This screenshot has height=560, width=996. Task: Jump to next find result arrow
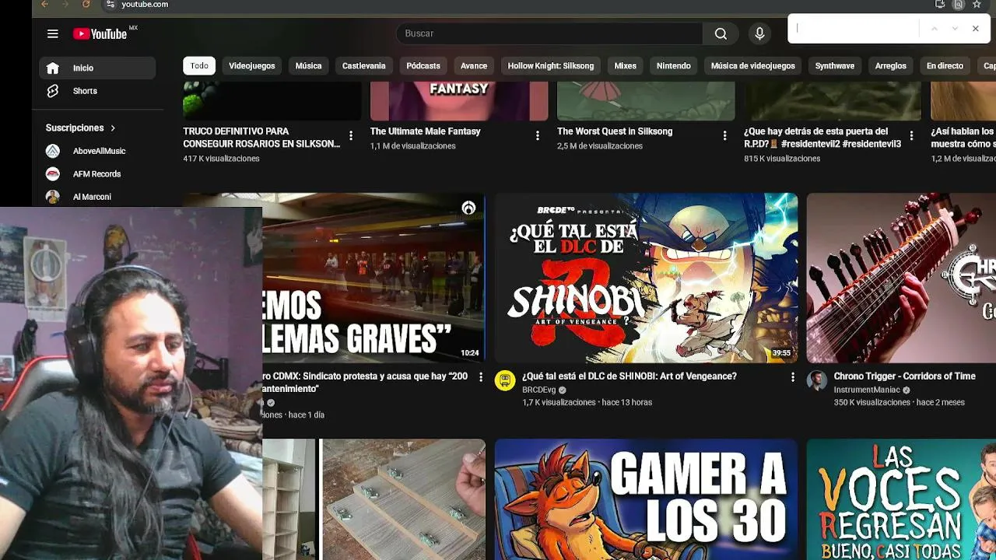click(955, 29)
